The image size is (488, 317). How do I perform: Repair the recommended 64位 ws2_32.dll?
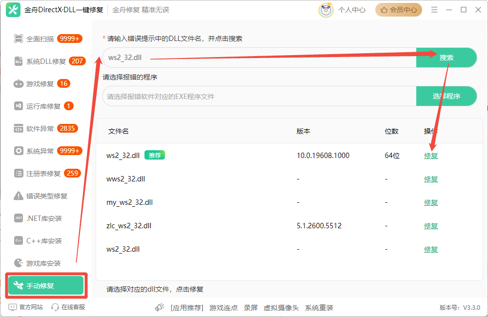coord(431,156)
